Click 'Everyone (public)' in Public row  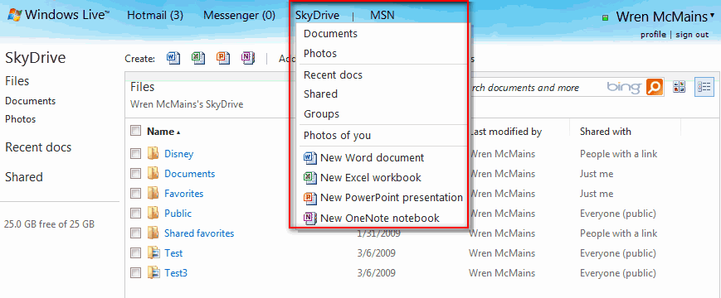pos(617,214)
